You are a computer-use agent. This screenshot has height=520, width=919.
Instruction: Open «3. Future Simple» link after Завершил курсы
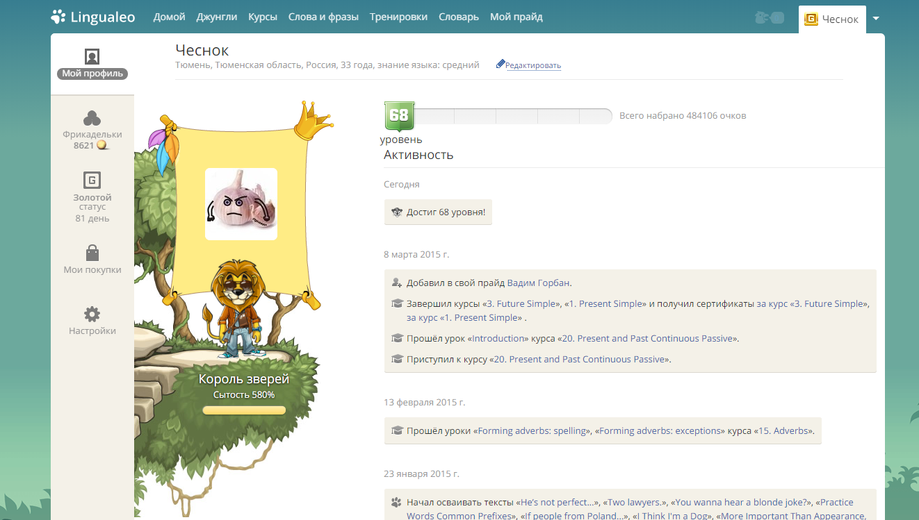[x=523, y=303]
